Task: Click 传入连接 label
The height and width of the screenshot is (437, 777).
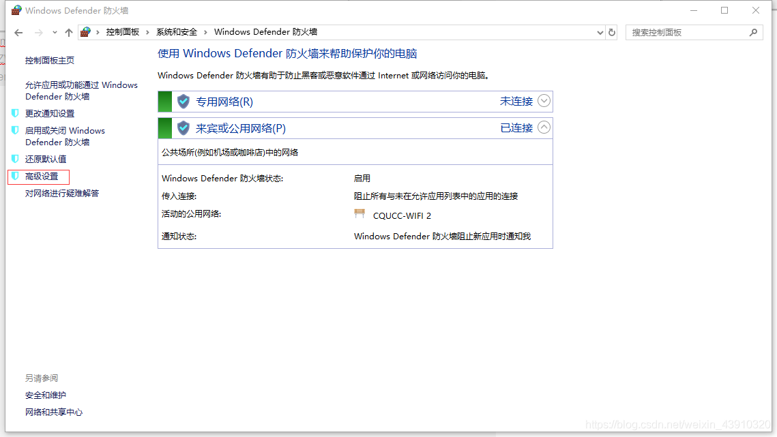Action: pyautogui.click(x=179, y=196)
